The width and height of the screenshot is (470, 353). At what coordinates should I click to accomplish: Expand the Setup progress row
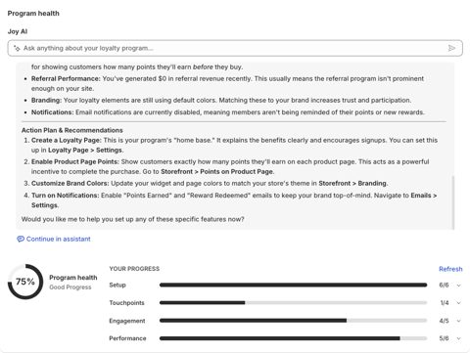(x=458, y=286)
